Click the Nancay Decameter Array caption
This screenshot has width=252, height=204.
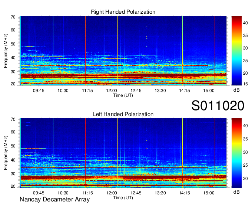[54, 199]
